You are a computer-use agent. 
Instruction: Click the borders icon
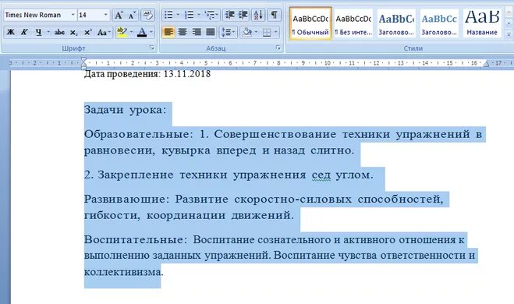pyautogui.click(x=267, y=32)
